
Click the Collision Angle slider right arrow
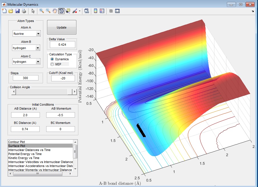pos(75,92)
